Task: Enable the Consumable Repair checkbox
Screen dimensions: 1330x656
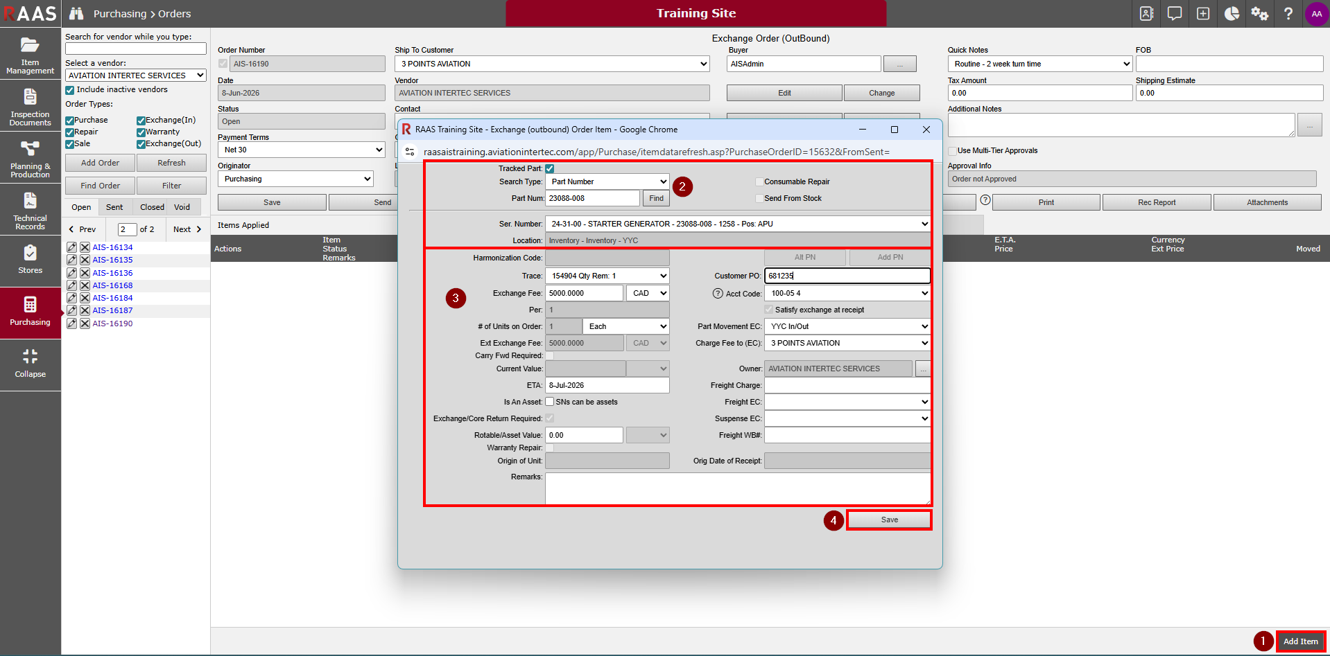Action: click(759, 181)
